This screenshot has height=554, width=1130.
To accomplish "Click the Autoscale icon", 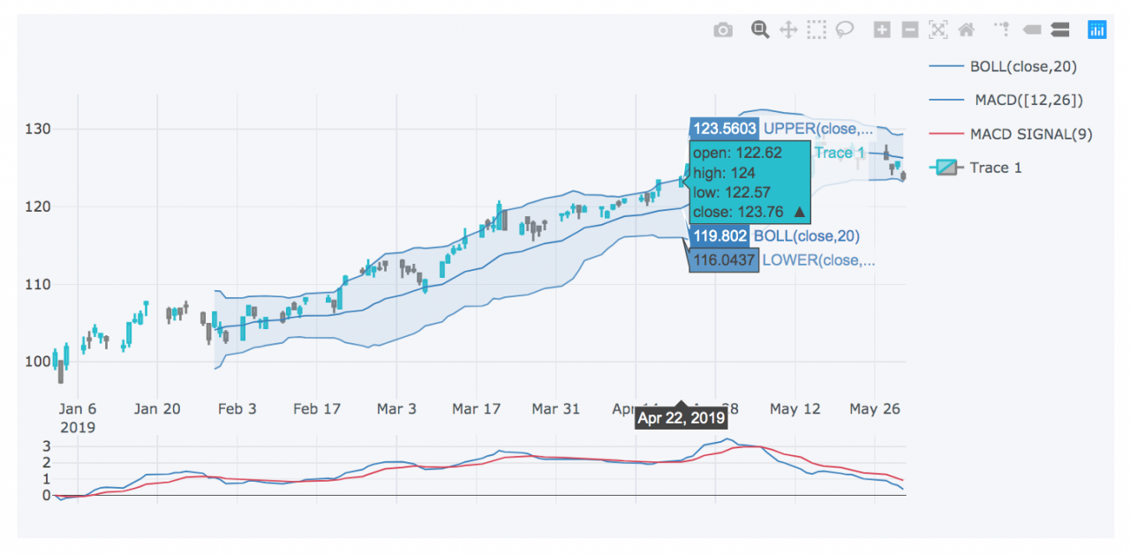I will 938,30.
